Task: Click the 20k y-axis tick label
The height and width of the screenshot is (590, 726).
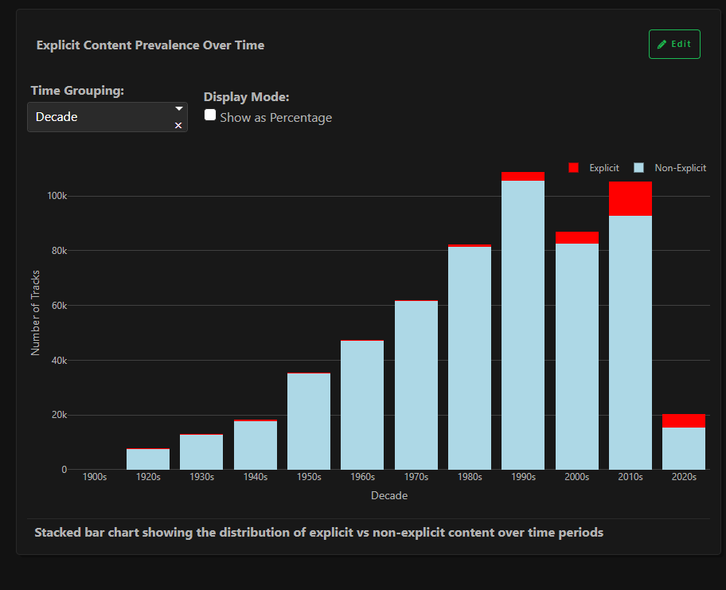Action: pos(59,415)
